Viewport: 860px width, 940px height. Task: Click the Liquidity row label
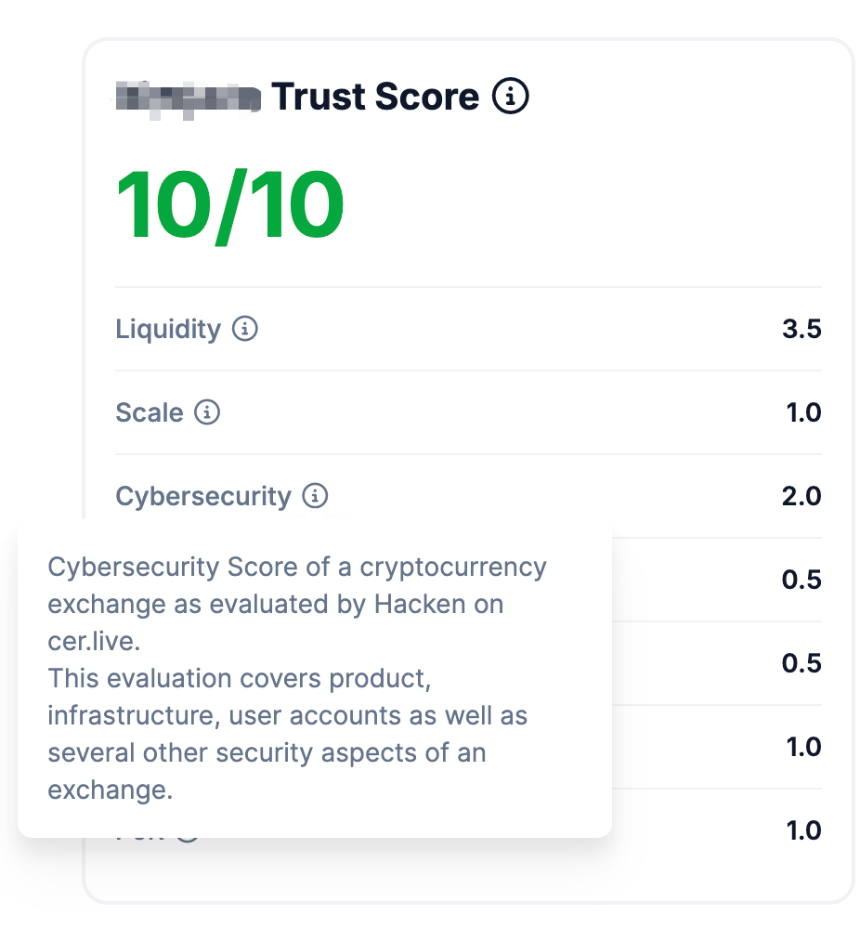coord(168,329)
